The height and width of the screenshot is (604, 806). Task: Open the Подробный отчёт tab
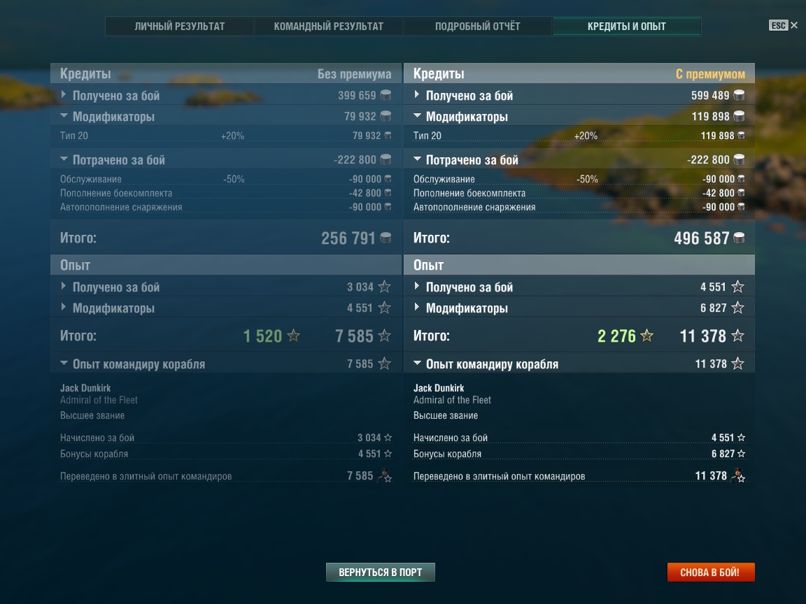[478, 26]
